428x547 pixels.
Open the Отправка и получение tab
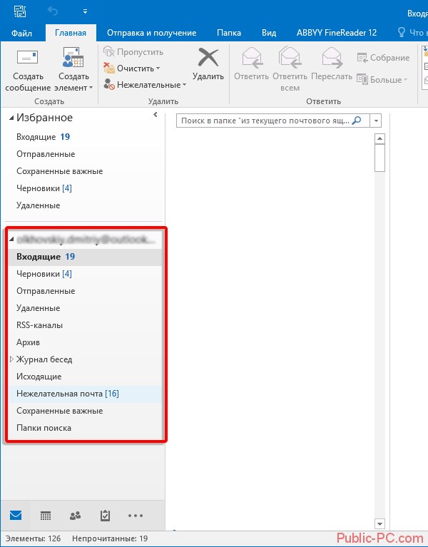(x=152, y=33)
